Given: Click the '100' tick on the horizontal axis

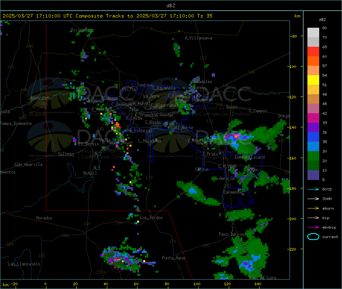Looking at the screenshot, I should (x=197, y=284).
